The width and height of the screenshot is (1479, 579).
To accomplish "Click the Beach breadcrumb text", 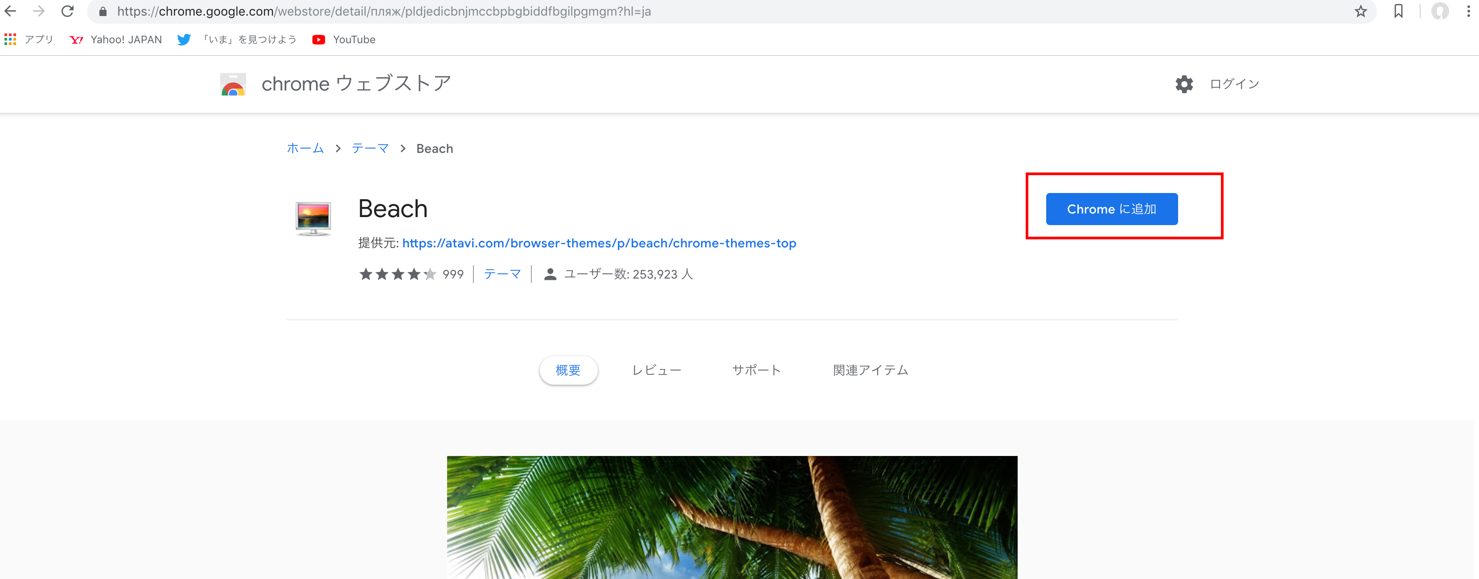I will 435,148.
